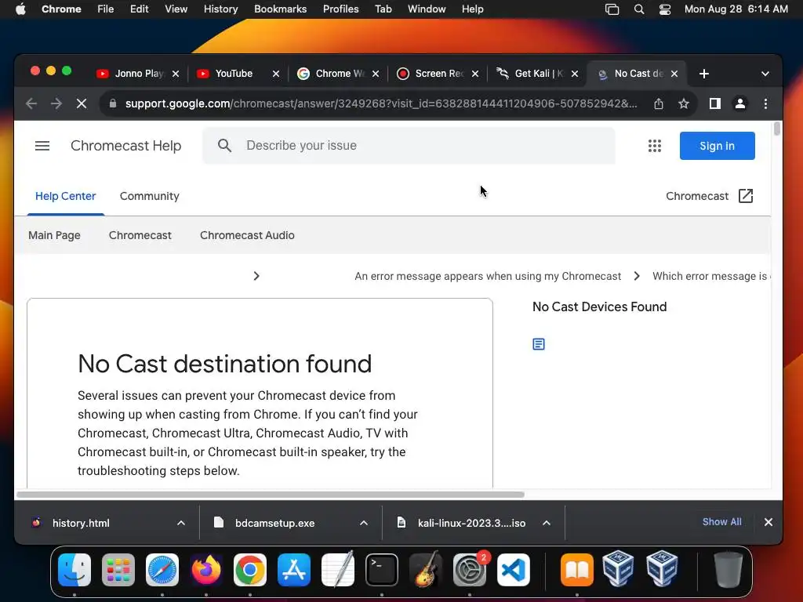This screenshot has width=803, height=602.
Task: Open Chrome three-dot menu
Action: click(765, 104)
